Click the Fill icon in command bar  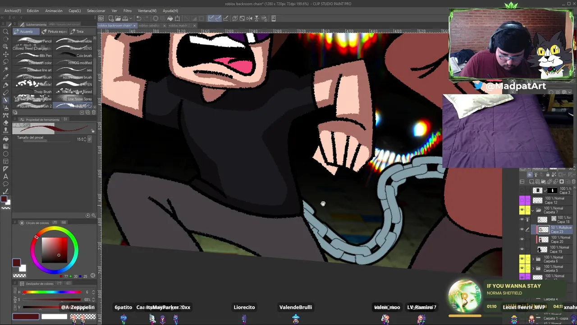tap(170, 18)
